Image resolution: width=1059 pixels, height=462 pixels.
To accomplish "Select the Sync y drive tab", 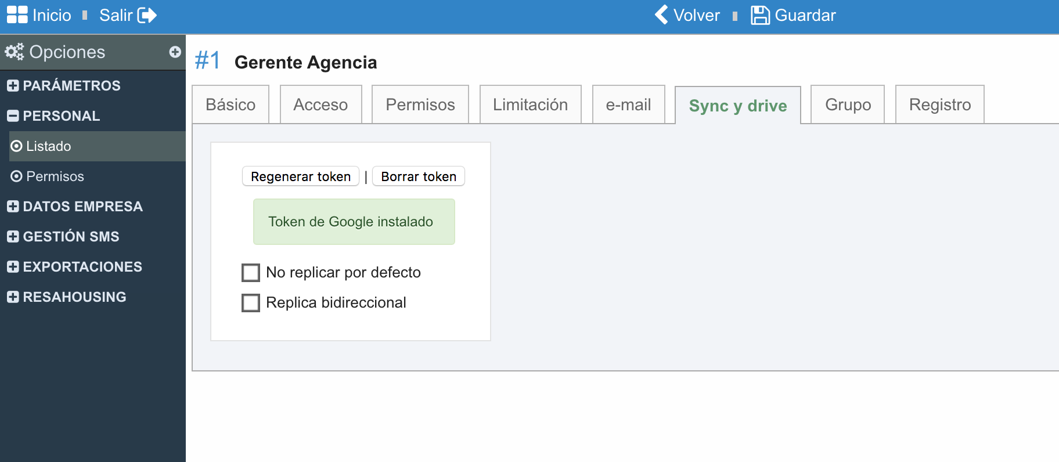I will (x=738, y=106).
